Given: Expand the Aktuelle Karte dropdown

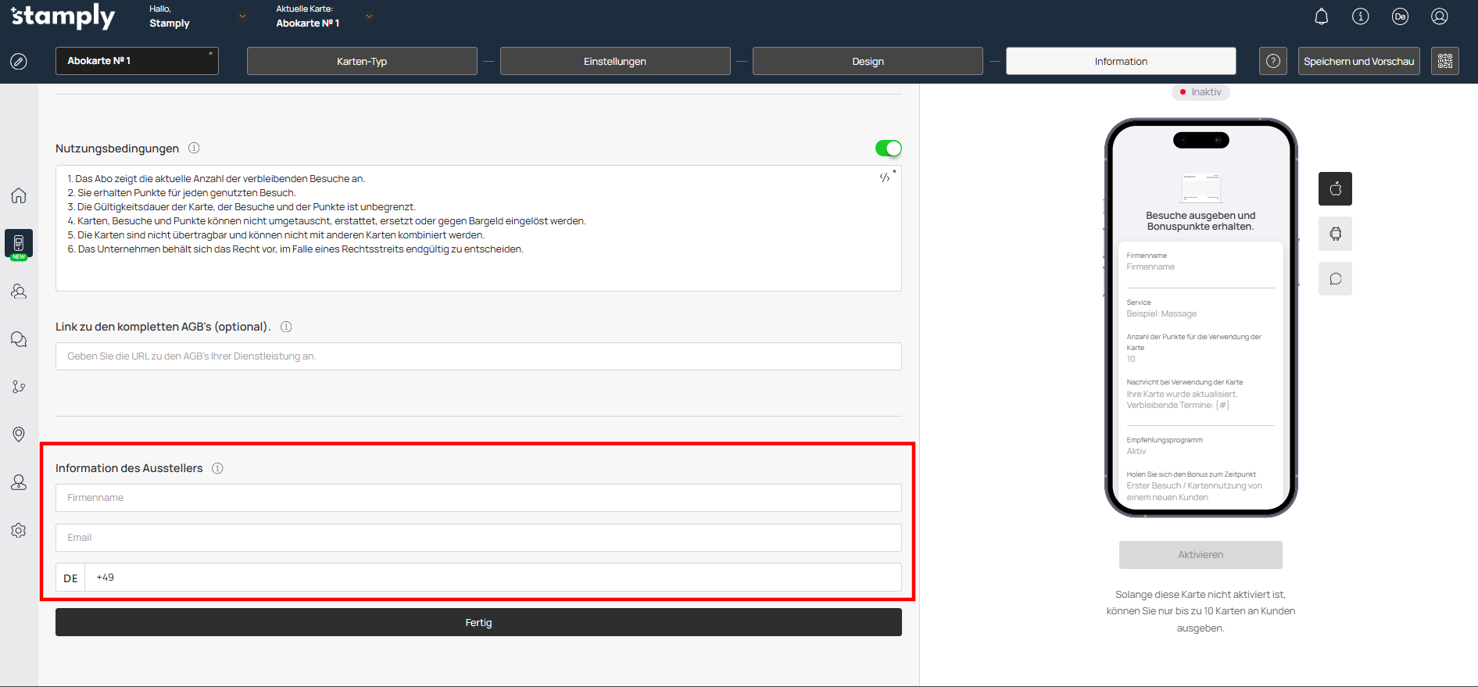Looking at the screenshot, I should [x=369, y=16].
